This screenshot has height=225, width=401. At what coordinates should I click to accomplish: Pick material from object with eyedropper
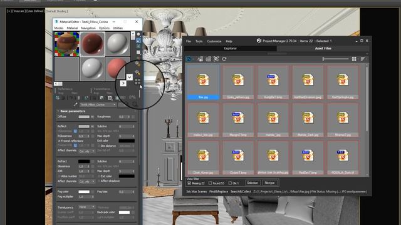click(75, 104)
